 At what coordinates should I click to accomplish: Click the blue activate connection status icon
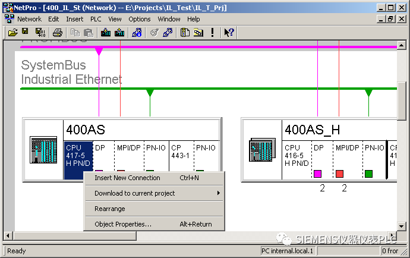point(168,33)
